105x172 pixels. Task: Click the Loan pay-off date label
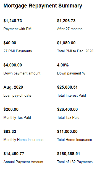[17, 96]
